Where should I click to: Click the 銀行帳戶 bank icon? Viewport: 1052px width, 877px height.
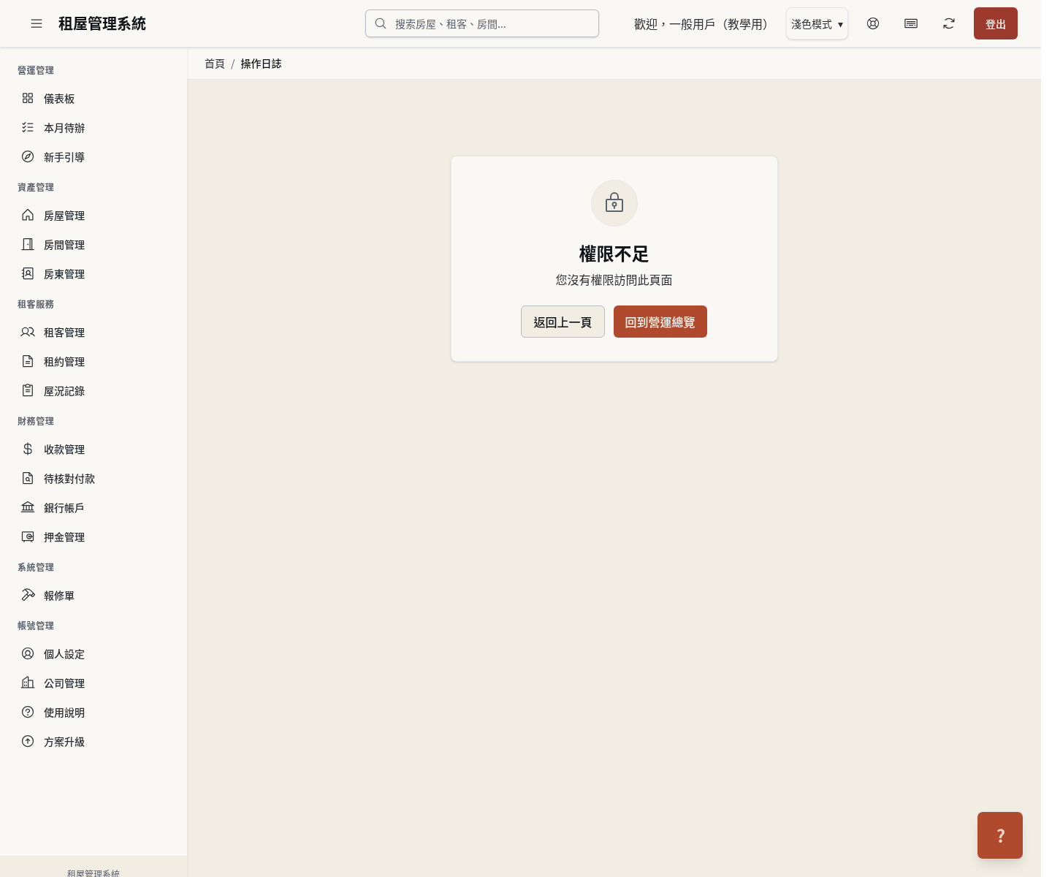[x=28, y=507]
